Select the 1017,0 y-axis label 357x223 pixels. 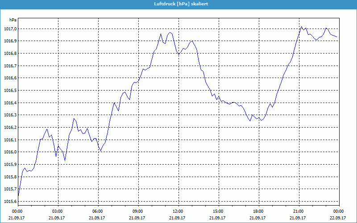coord(9,29)
